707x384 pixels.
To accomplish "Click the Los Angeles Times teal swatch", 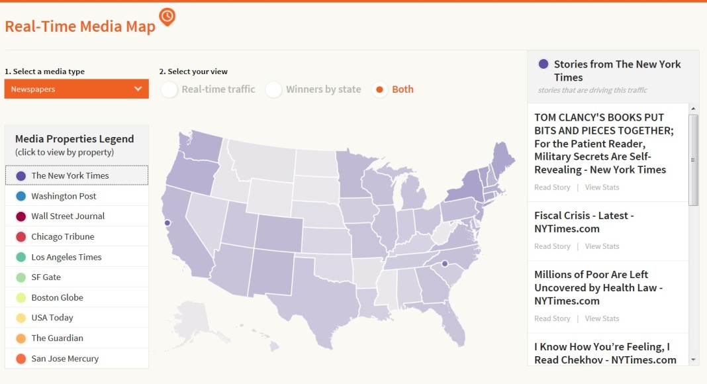I will tap(21, 257).
